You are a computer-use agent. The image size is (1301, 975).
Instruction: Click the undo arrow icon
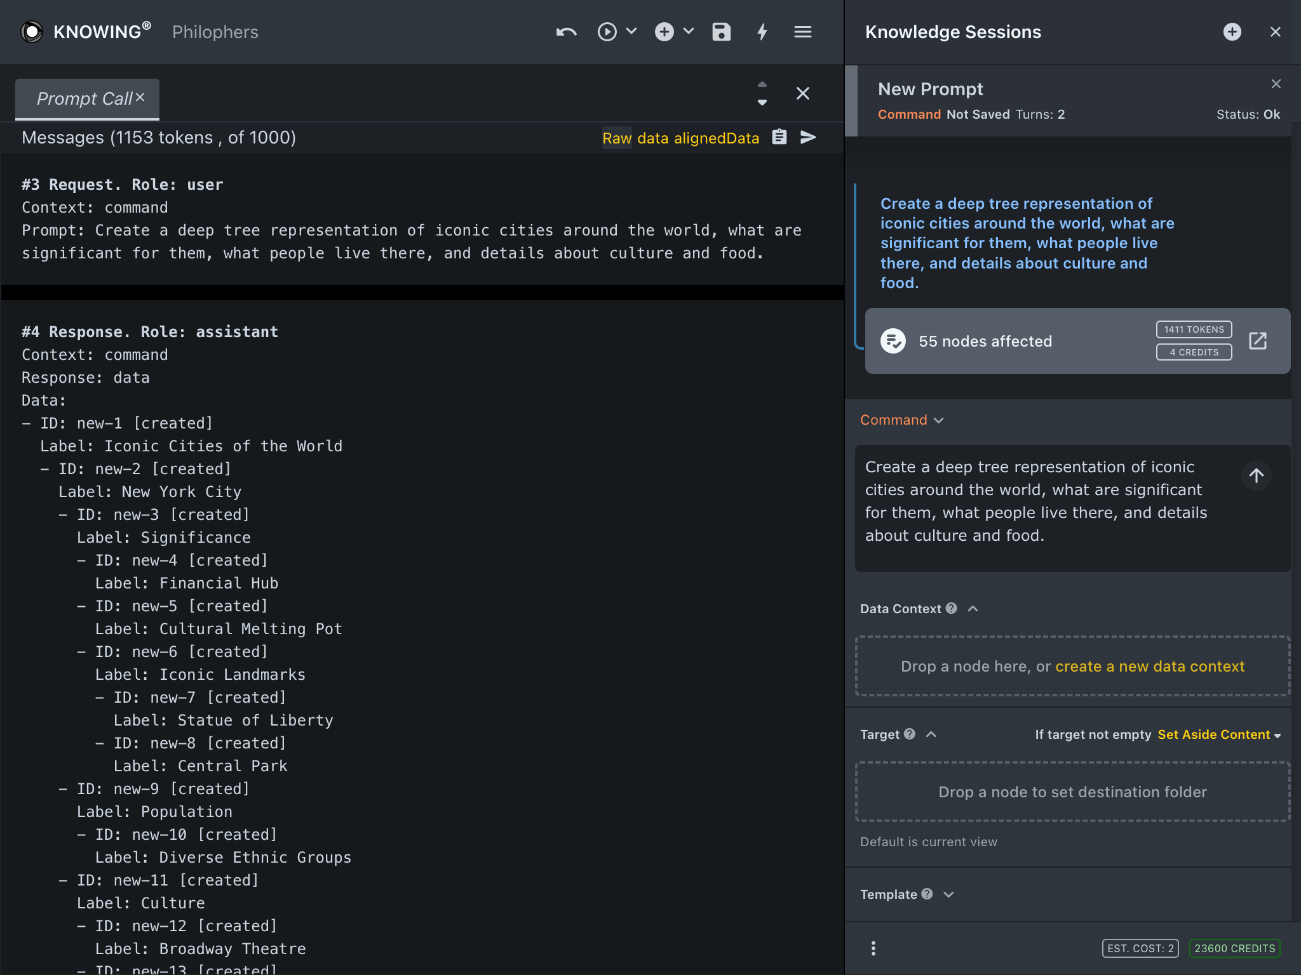click(x=566, y=32)
